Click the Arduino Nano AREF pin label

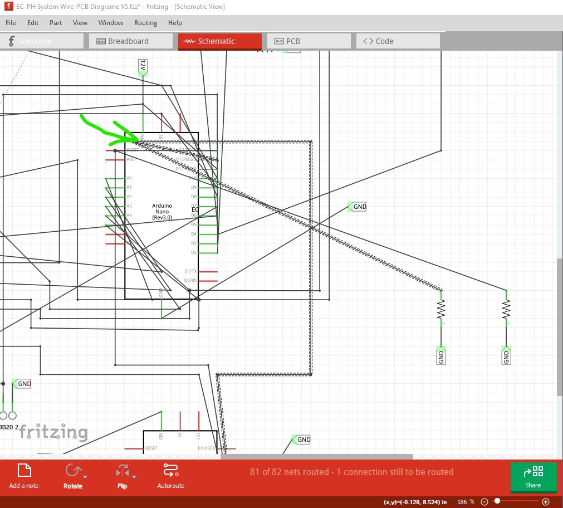tap(131, 159)
